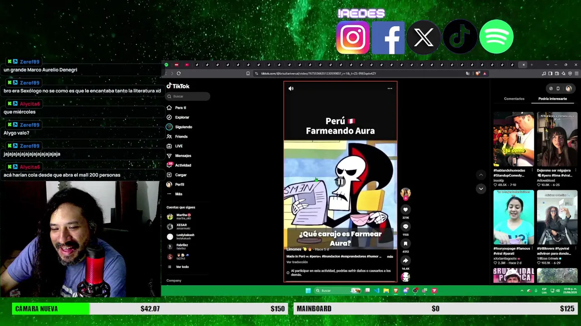Screen dimensions: 581x326
Task: Open the video's three-dot options menu
Action: pyautogui.click(x=390, y=89)
